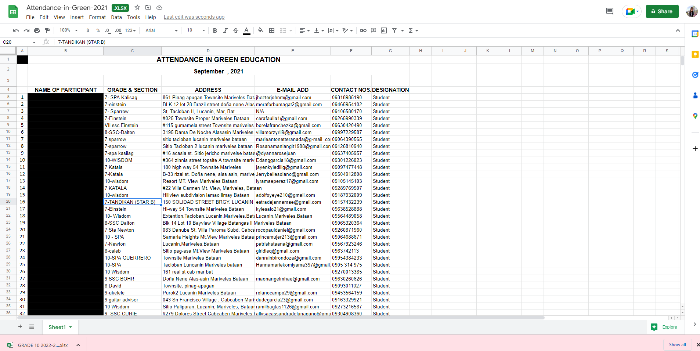Click the green Share button
Screen dimensions: 700x351
pos(662,11)
